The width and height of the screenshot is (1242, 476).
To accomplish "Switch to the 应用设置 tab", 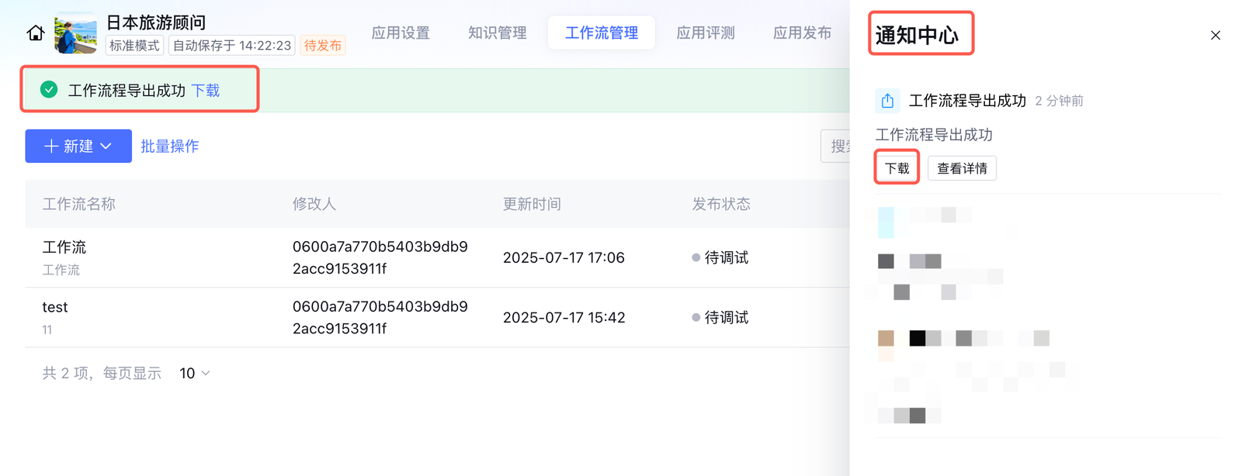I will click(401, 33).
